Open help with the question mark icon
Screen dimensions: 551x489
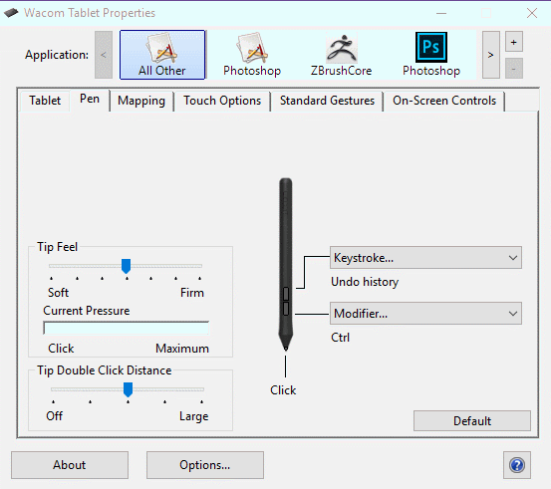click(x=517, y=465)
